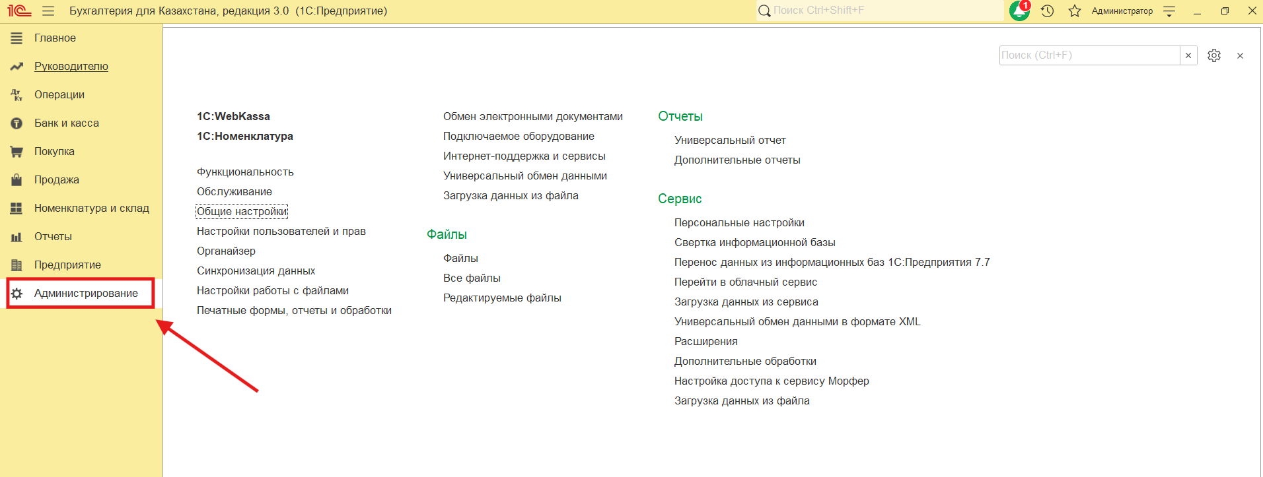Click the Главное section icon
Viewport: 1263px width, 477px height.
(17, 38)
